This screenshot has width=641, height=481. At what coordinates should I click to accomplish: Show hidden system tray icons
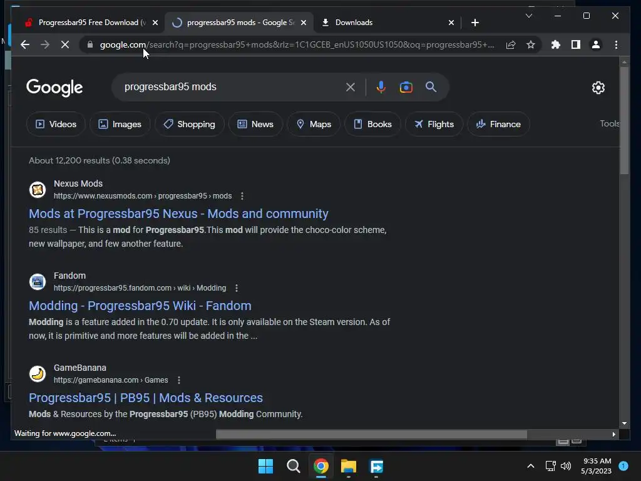(x=531, y=466)
